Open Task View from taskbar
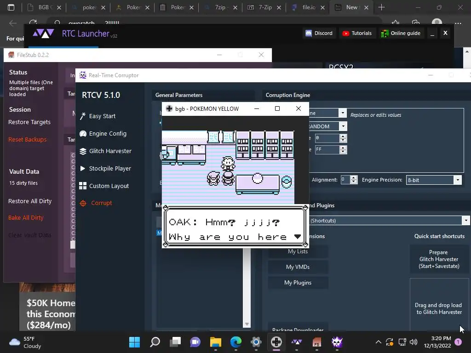Image resolution: width=471 pixels, height=353 pixels. 175,342
